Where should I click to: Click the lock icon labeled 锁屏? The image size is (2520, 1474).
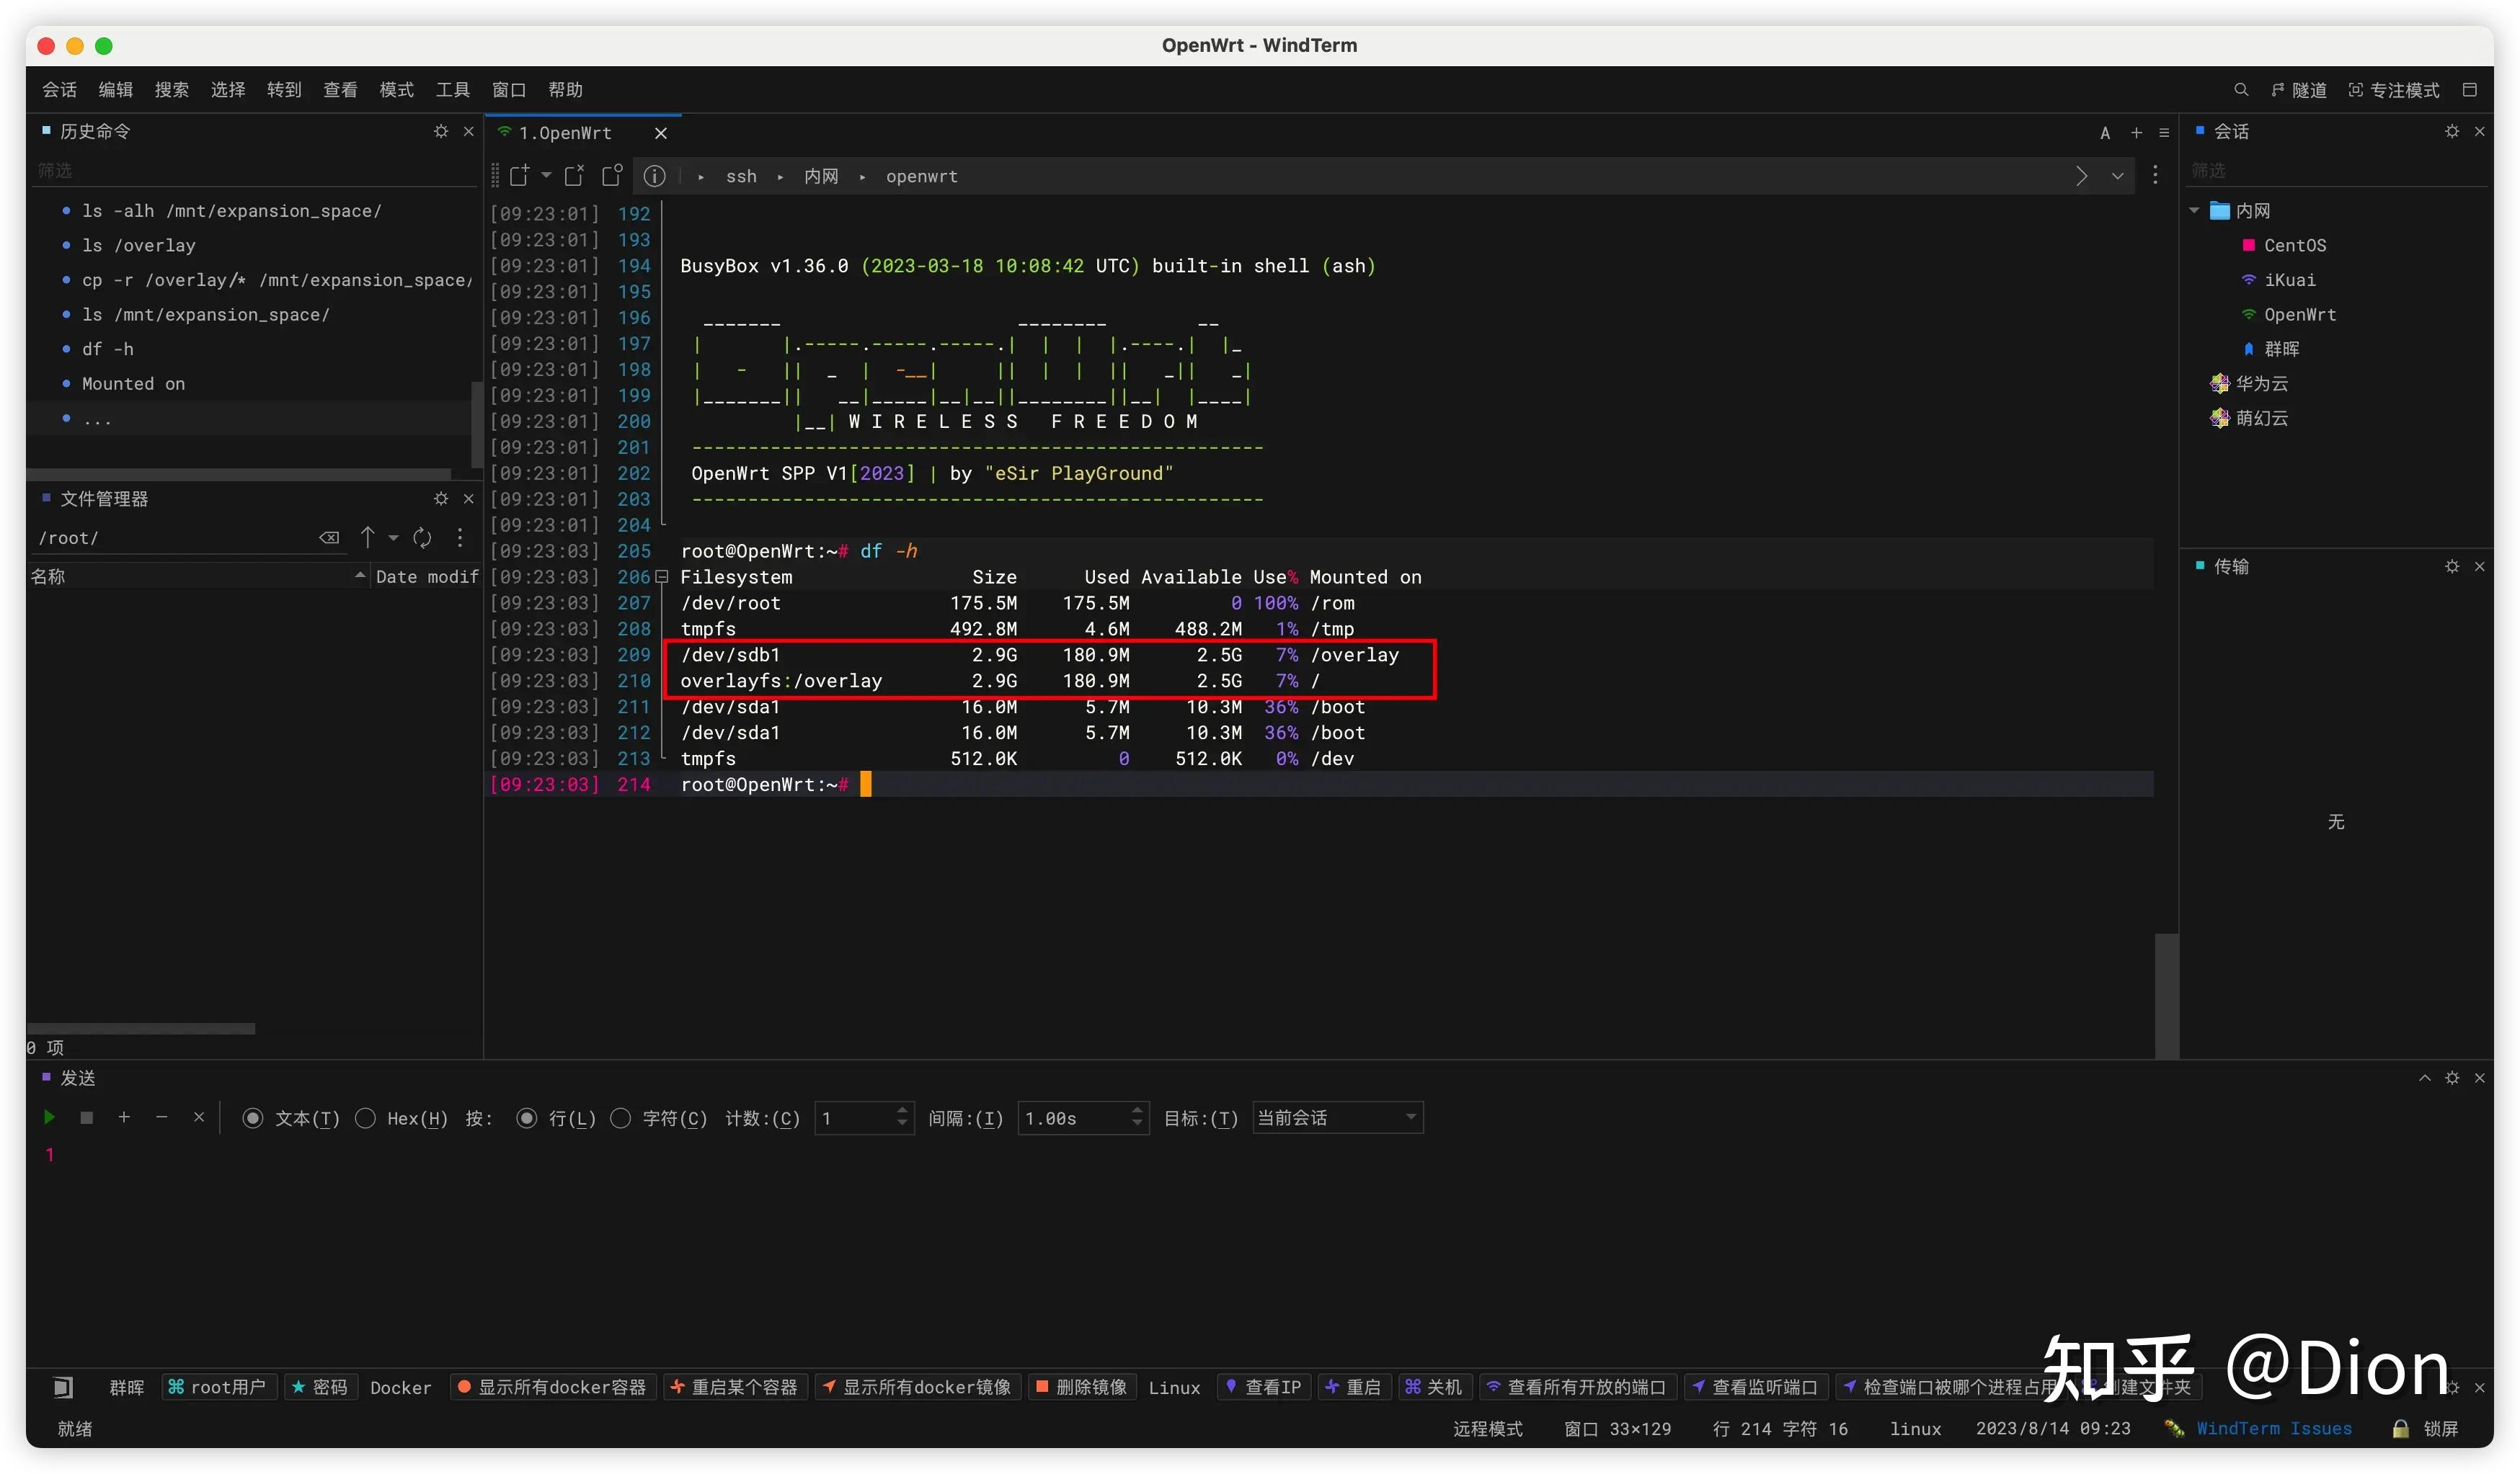[2400, 1428]
